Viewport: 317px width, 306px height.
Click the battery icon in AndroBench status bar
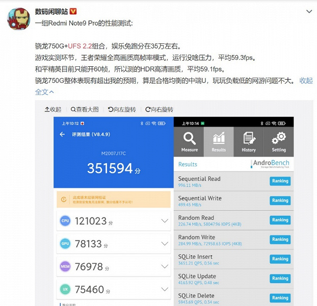point(282,123)
